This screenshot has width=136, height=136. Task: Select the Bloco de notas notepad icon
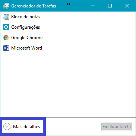[6, 17]
